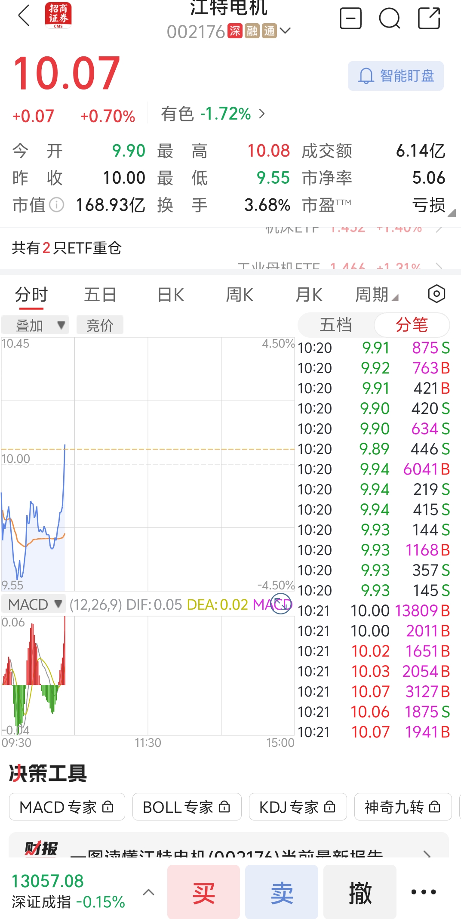Tap the 最高 10.08 value
Viewport: 461px width, 919px height.
click(x=268, y=151)
